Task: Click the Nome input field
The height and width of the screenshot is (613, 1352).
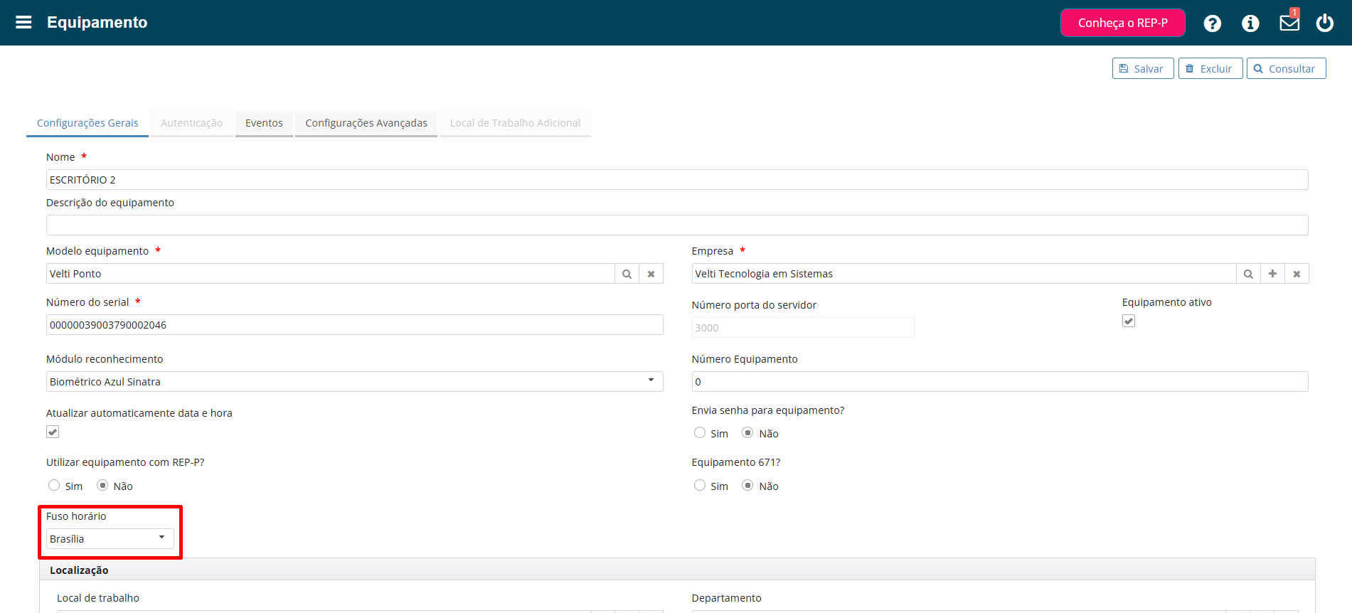Action: [x=677, y=180]
